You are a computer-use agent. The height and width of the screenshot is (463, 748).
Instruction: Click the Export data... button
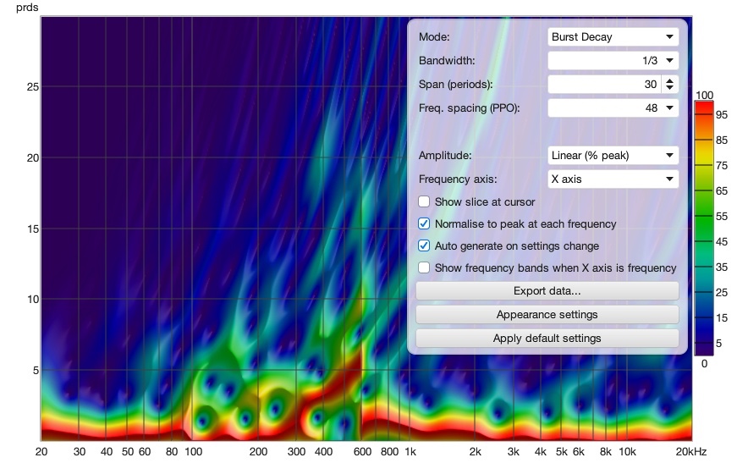547,290
